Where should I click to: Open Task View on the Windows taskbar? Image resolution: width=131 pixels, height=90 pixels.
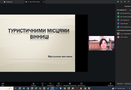[x=15, y=88]
